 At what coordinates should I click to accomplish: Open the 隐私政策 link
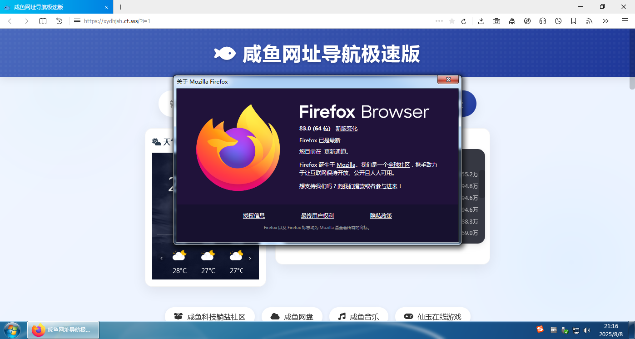[x=381, y=216]
